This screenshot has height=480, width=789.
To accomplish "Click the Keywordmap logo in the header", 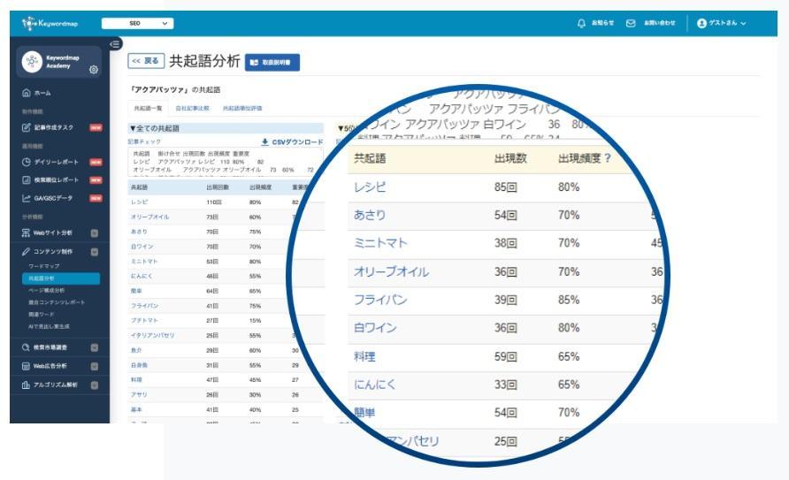I will (50, 23).
